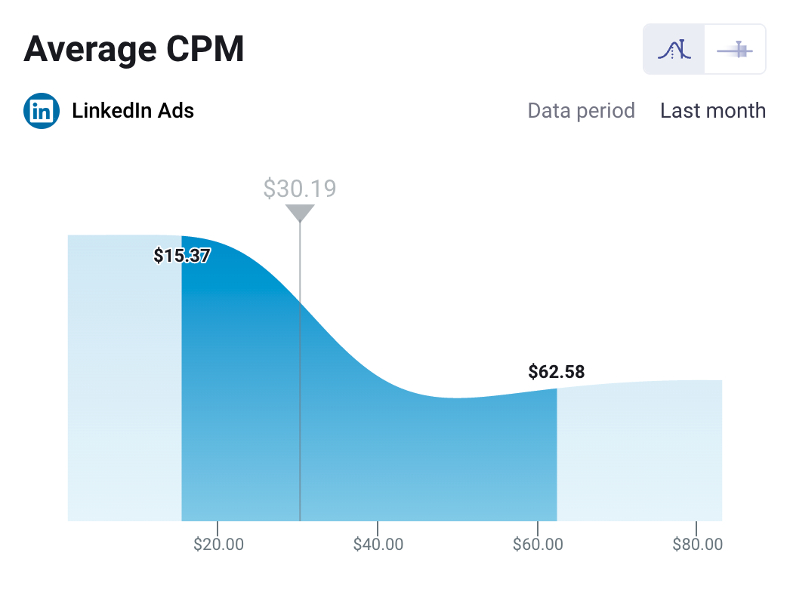The height and width of the screenshot is (602, 790).
Task: Click the $15.37 lower bound label on the chart
Action: [x=181, y=256]
